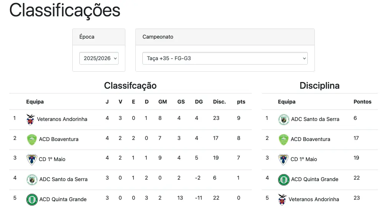Click the Disc. column header
The image size is (386, 216).
click(219, 102)
